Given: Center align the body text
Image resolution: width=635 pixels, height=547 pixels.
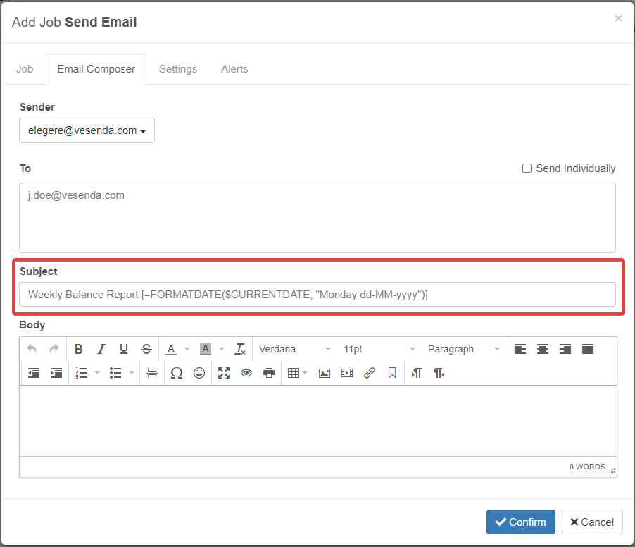Looking at the screenshot, I should click(x=543, y=349).
